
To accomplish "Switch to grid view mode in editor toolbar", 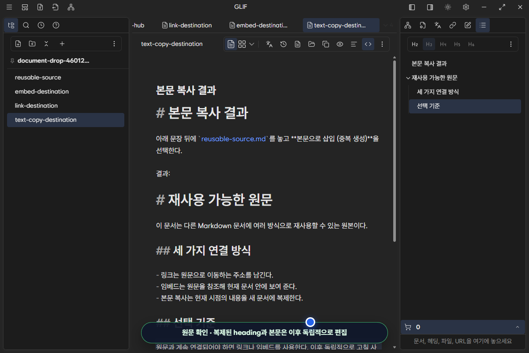I will click(x=242, y=44).
